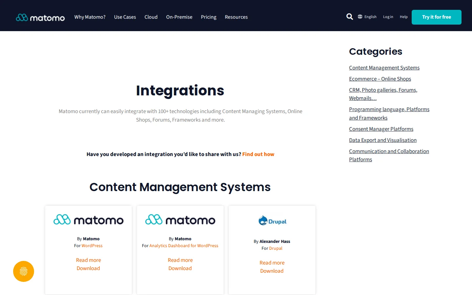This screenshot has height=295, width=472.
Task: Click Download on the WordPress card
Action: 88,268
